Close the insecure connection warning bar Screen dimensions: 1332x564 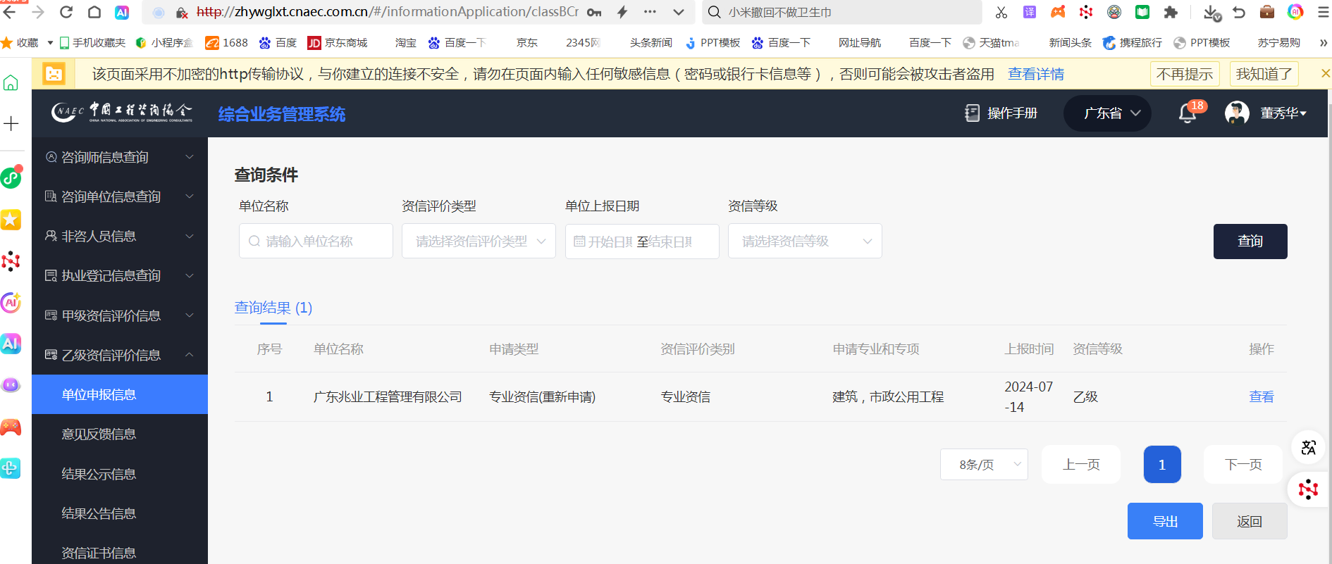point(1325,73)
